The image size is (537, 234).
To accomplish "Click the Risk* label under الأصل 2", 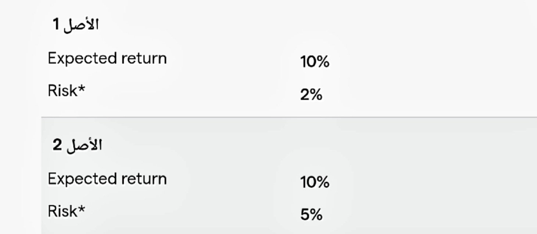I will pyautogui.click(x=66, y=211).
